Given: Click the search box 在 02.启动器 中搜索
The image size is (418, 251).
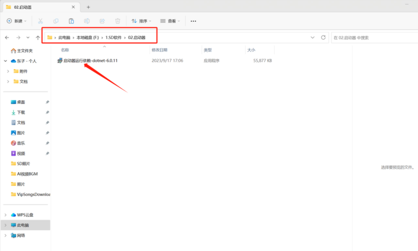Looking at the screenshot, I should [375, 38].
